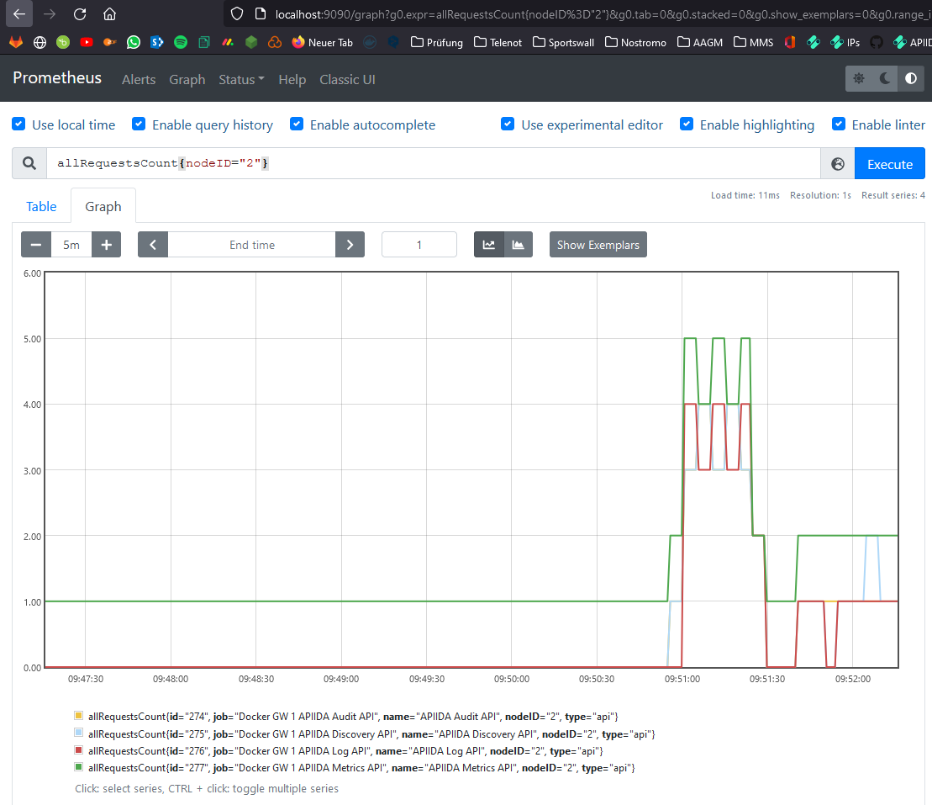Uncheck the Use local time checkbox
The width and height of the screenshot is (932, 805).
coord(18,124)
